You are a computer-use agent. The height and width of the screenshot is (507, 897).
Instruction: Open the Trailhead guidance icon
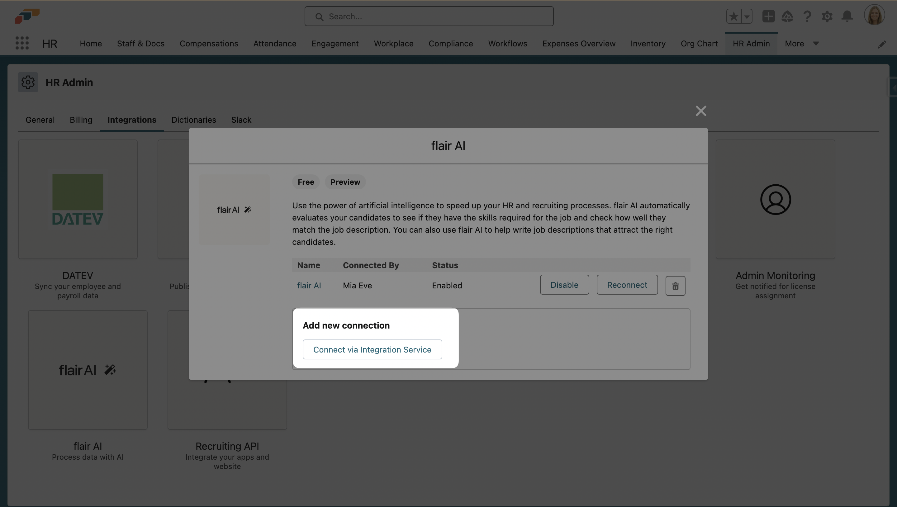[787, 16]
